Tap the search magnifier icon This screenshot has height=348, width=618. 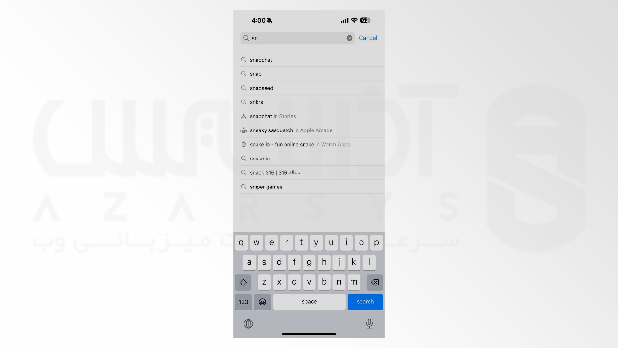(x=247, y=38)
